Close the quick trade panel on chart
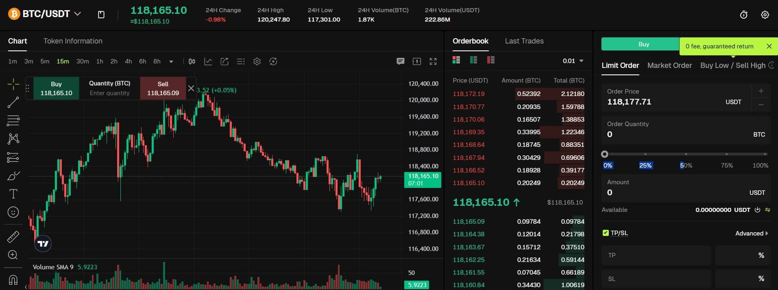This screenshot has height=290, width=778. coord(191,88)
